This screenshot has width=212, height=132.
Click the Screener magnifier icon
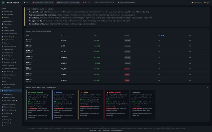(3, 43)
